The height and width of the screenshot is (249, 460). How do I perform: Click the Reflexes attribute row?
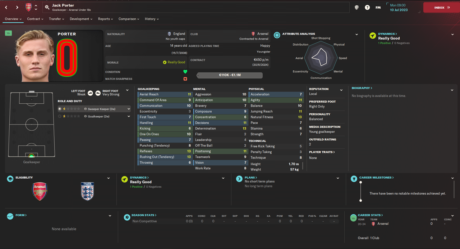(165, 151)
